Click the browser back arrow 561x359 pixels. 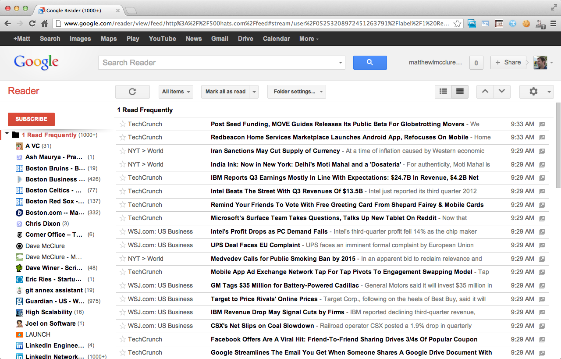coord(7,24)
